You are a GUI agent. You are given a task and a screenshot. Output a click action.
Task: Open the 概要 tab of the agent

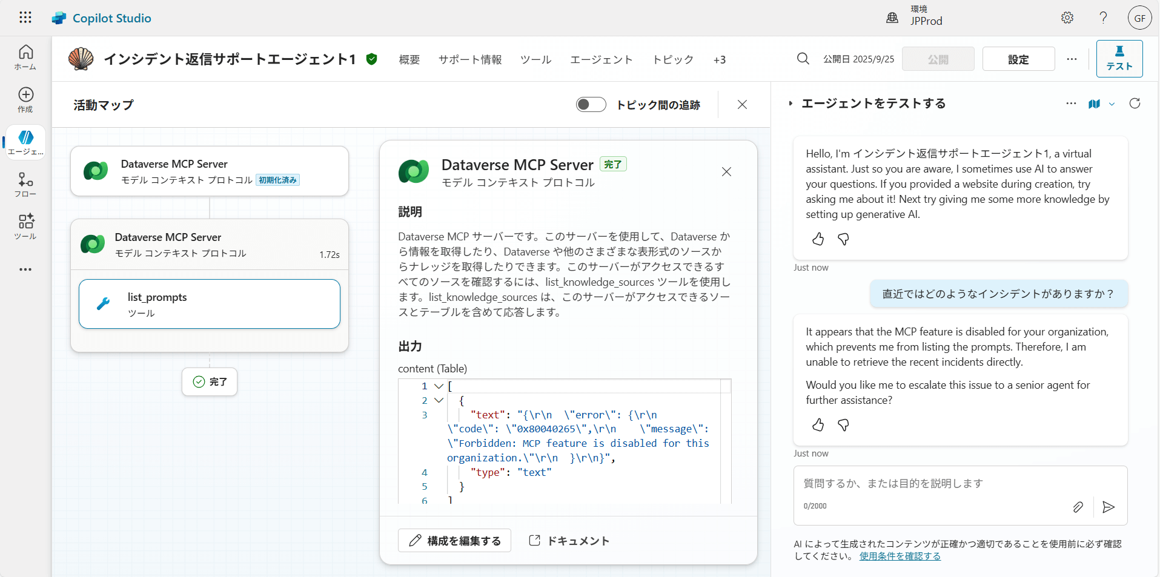tap(409, 59)
